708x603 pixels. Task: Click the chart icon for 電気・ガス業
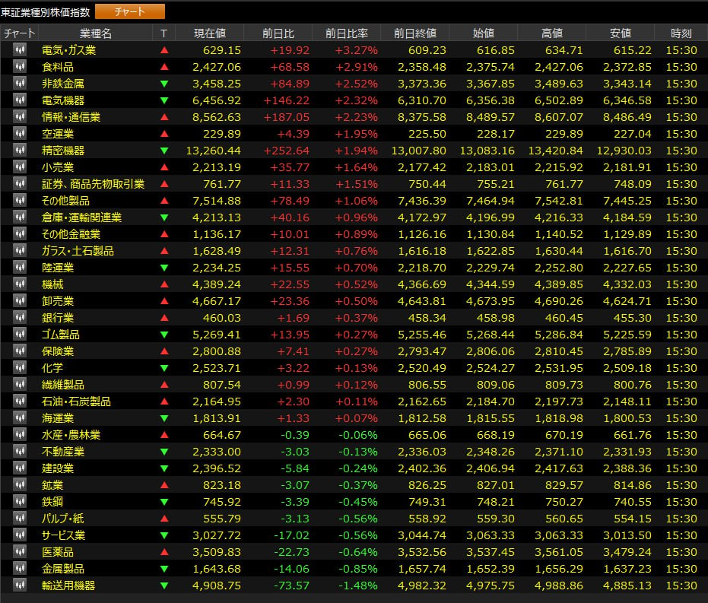point(19,50)
